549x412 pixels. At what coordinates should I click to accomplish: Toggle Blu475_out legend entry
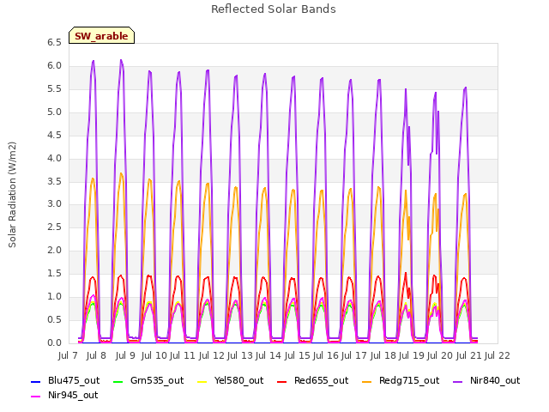(x=65, y=381)
